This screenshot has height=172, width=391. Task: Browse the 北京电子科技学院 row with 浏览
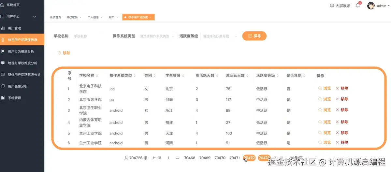tap(325, 88)
